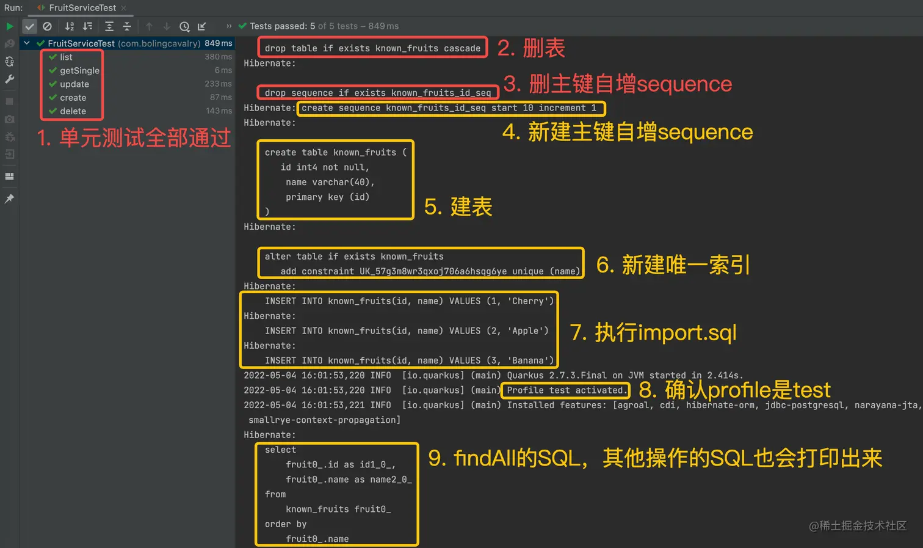
Task: Click the 'Quarkus 2.7.3.Final on JVM started' log line
Action: 493,376
